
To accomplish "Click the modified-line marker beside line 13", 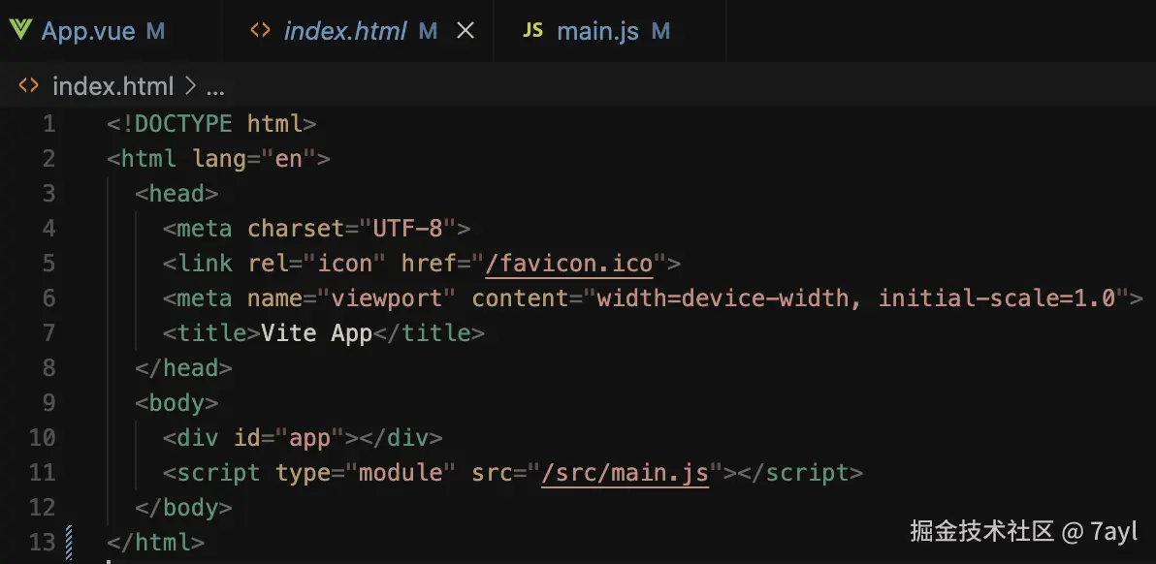I will tap(69, 542).
